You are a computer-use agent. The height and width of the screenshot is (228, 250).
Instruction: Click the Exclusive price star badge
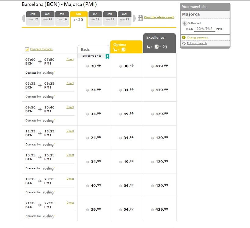click(107, 56)
